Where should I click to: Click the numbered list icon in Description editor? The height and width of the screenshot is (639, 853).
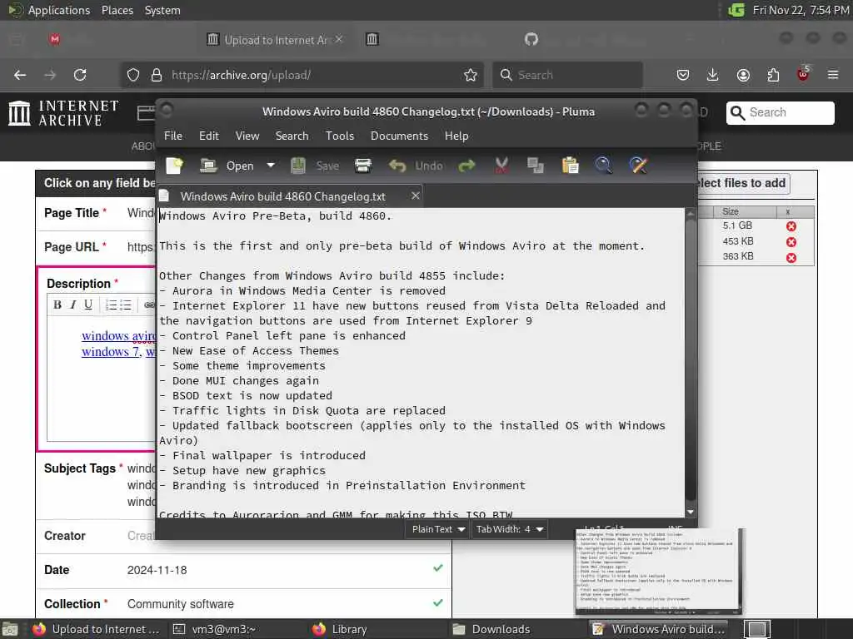(x=111, y=305)
